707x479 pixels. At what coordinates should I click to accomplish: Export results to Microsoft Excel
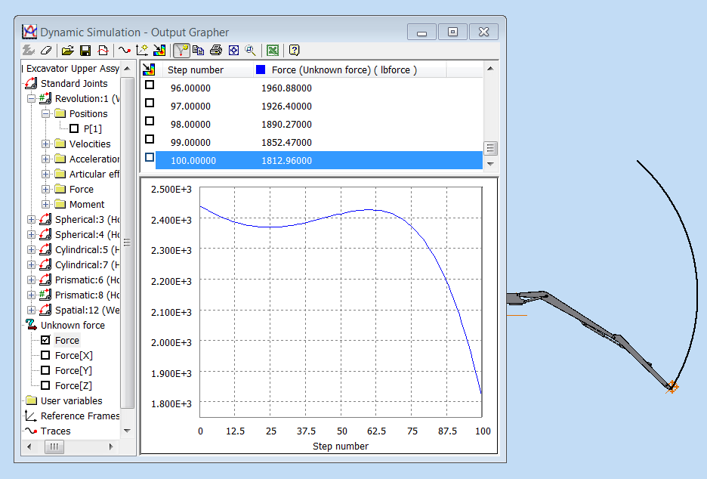click(272, 50)
